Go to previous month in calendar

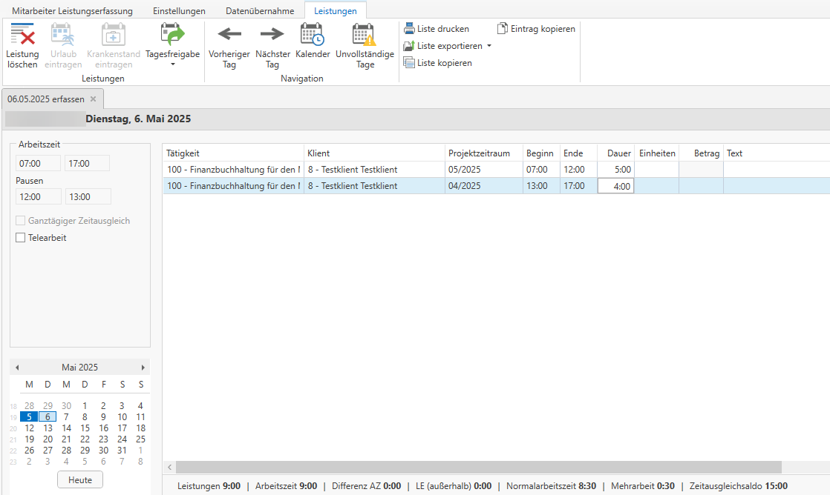17,368
